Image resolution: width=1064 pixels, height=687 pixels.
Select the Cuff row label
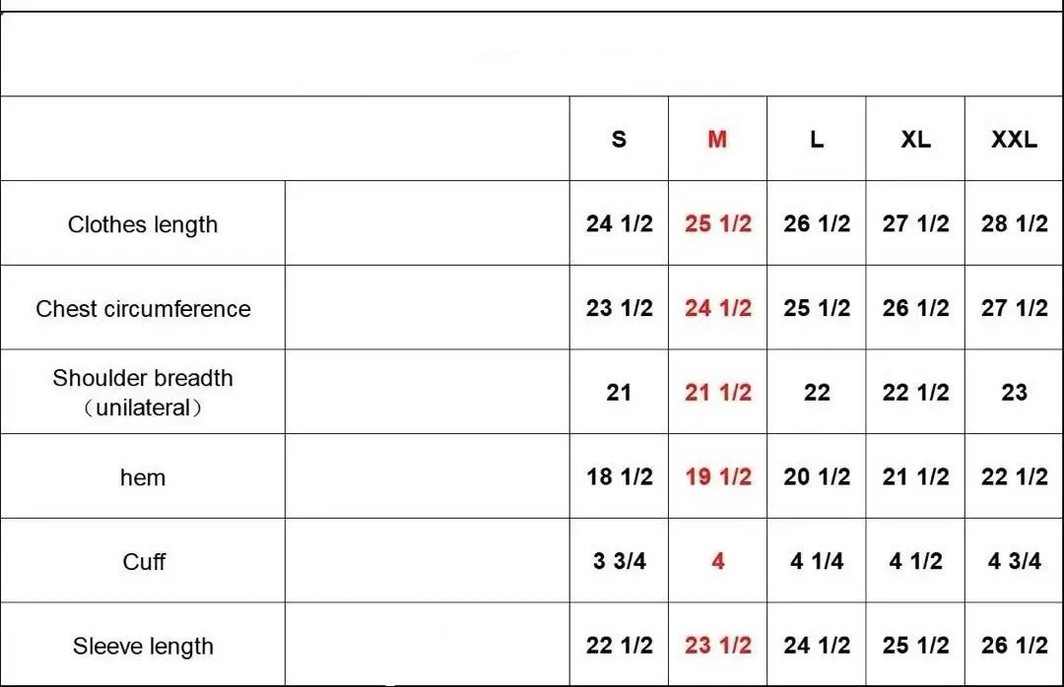pyautogui.click(x=144, y=562)
